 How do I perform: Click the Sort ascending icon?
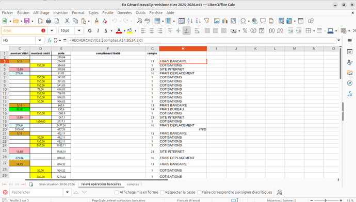(x=190, y=21)
